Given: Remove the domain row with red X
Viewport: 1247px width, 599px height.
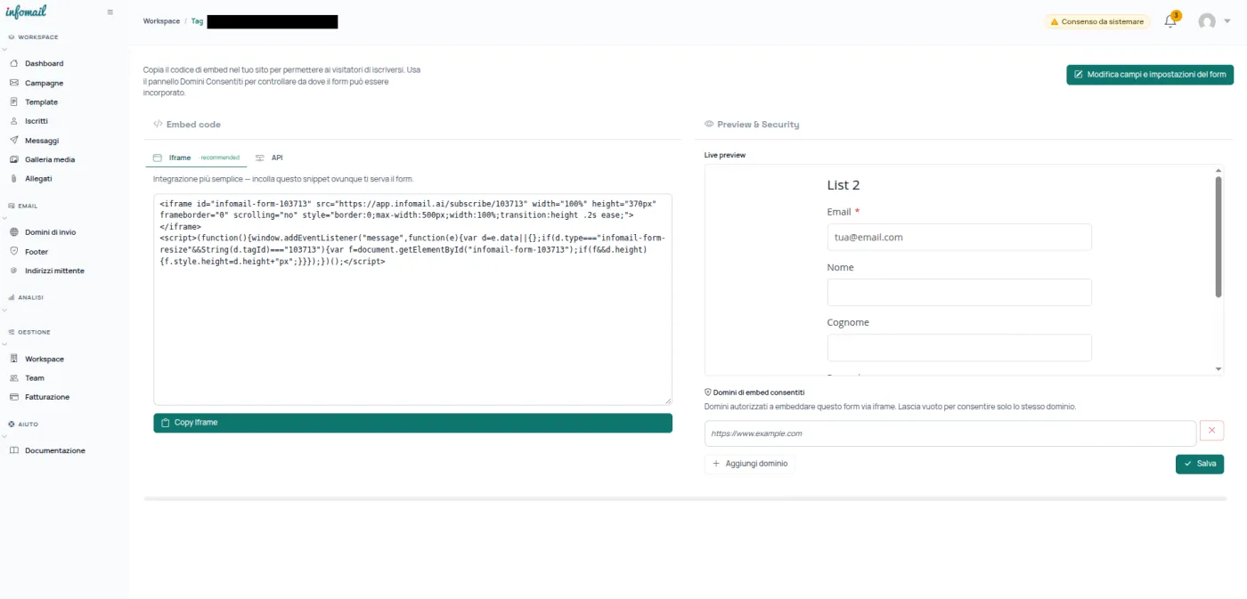Looking at the screenshot, I should click(1212, 431).
